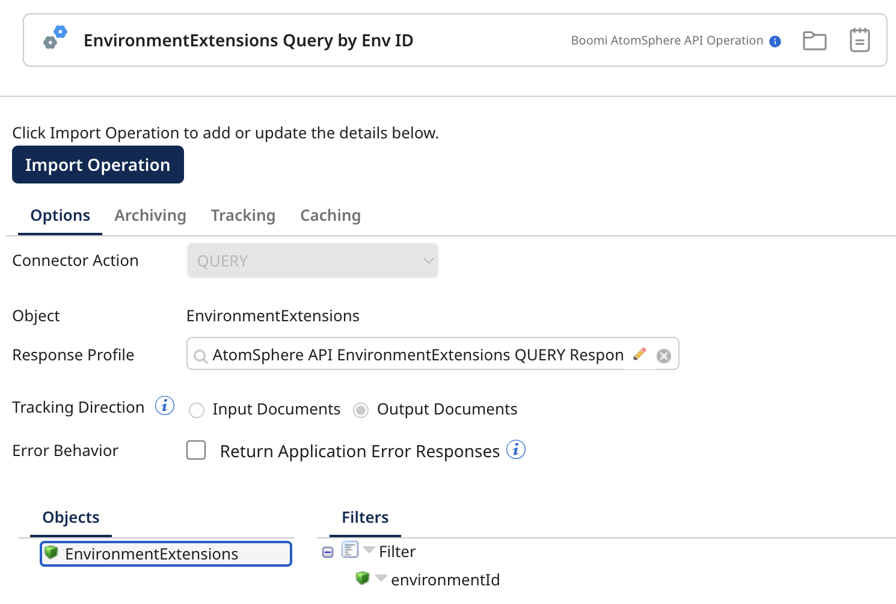Click the document icon next to Filter

click(x=349, y=550)
